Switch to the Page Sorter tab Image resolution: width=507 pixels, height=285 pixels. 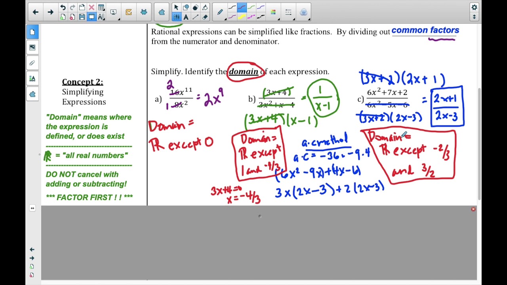pyautogui.click(x=32, y=32)
